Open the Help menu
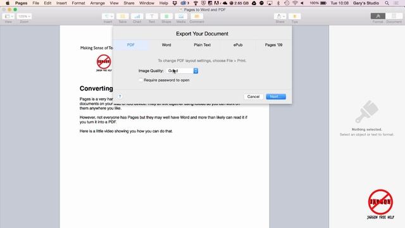 coord(163,3)
